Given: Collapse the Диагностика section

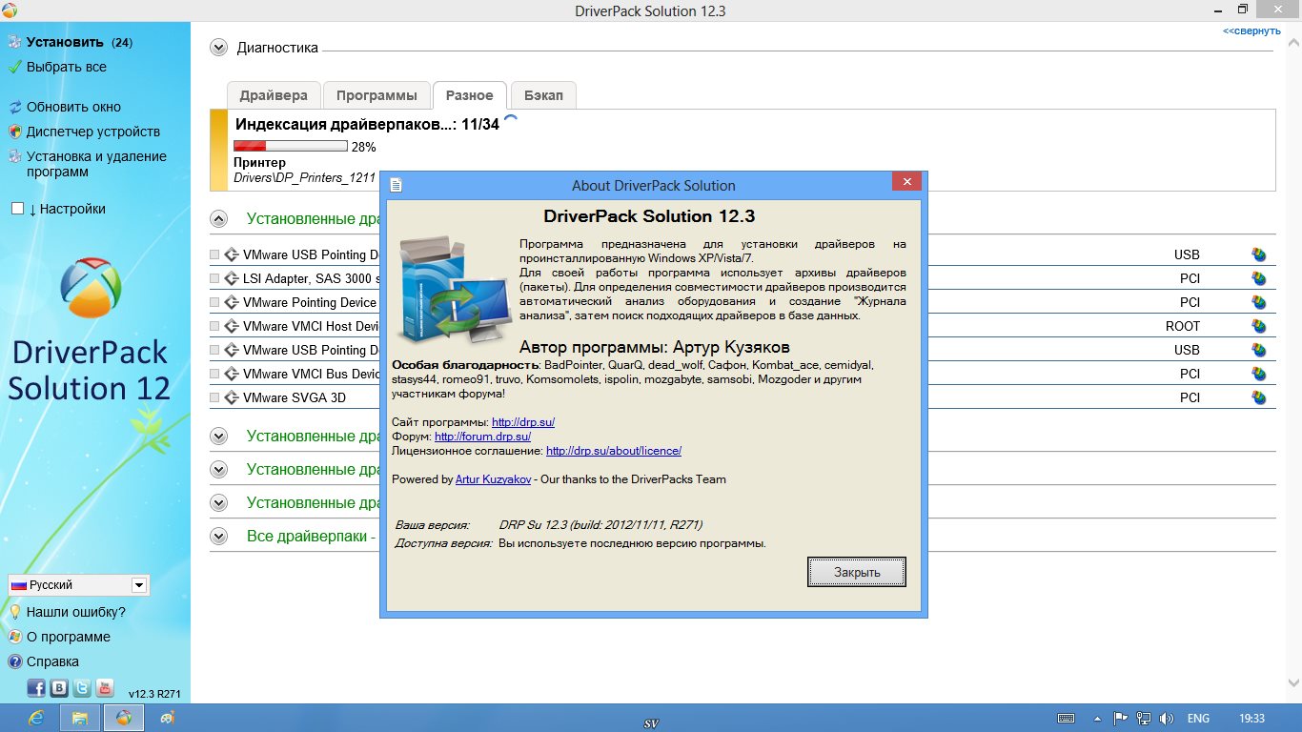Looking at the screenshot, I should coord(219,48).
